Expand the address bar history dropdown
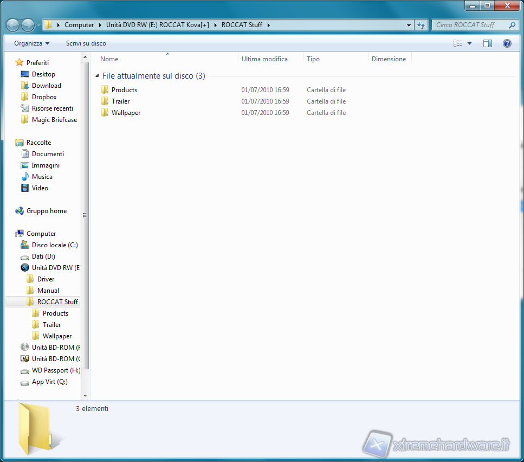This screenshot has width=524, height=462. coord(409,25)
